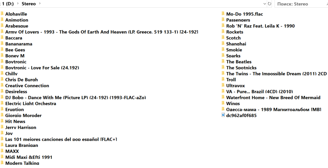Click the Bananarama folder icon

(x=2, y=44)
